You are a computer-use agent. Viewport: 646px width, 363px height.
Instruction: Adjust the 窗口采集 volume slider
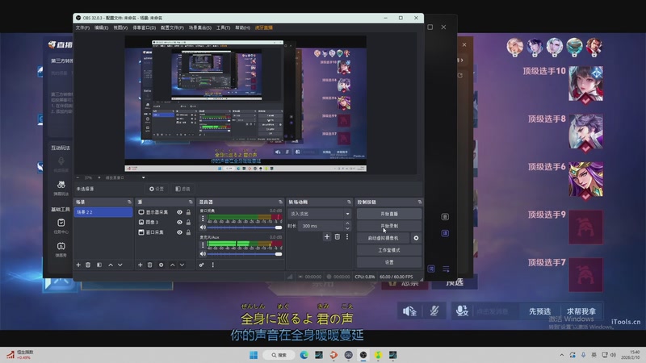pyautogui.click(x=245, y=227)
